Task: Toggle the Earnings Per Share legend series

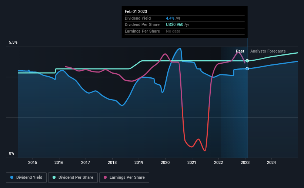Action: tap(124, 178)
